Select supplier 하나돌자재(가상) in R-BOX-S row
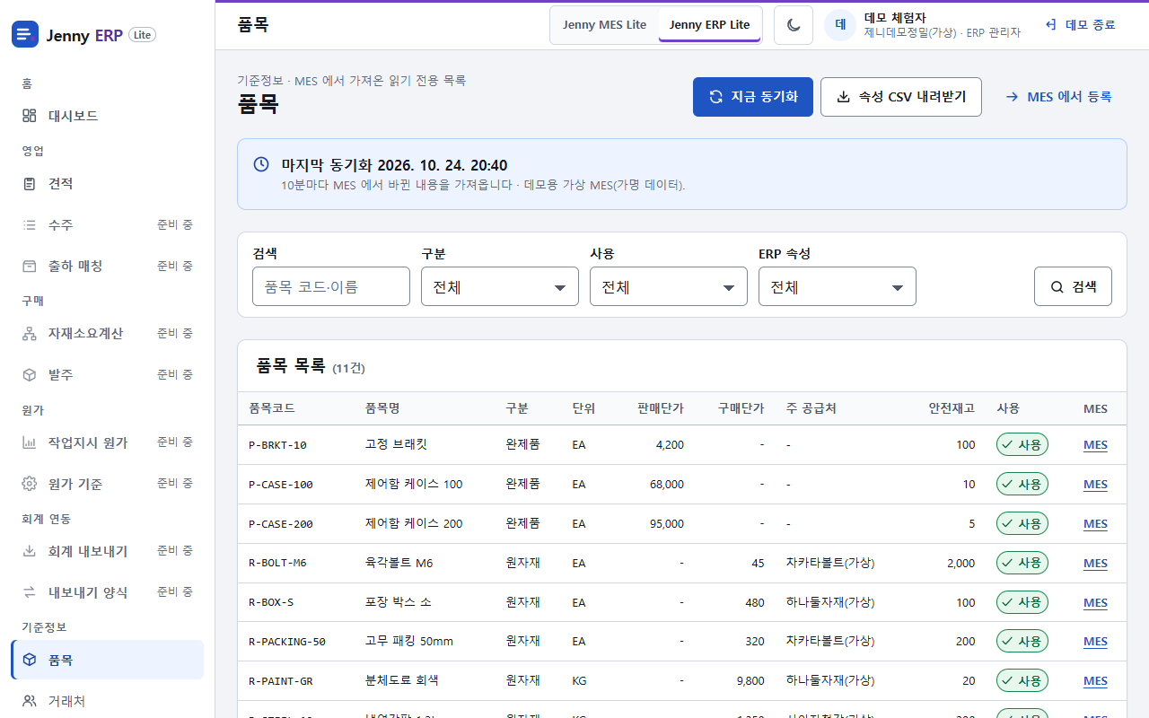 coord(830,602)
